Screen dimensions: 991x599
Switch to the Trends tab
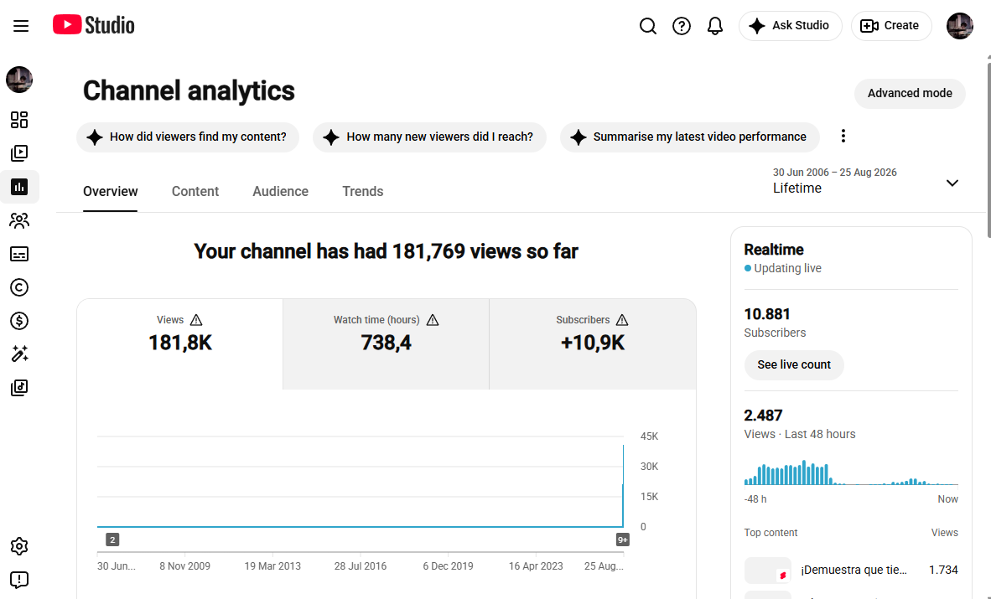click(363, 192)
